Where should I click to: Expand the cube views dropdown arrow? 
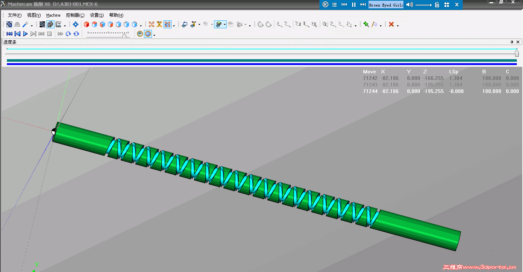point(141,25)
